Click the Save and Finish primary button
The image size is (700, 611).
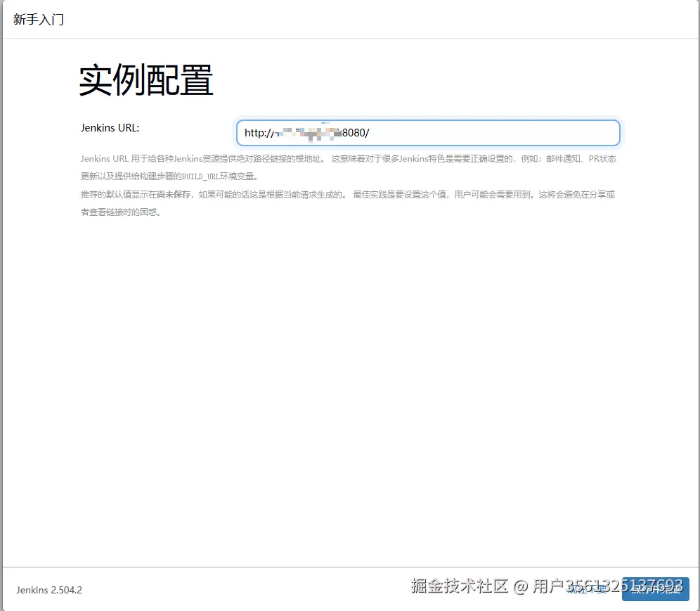655,590
